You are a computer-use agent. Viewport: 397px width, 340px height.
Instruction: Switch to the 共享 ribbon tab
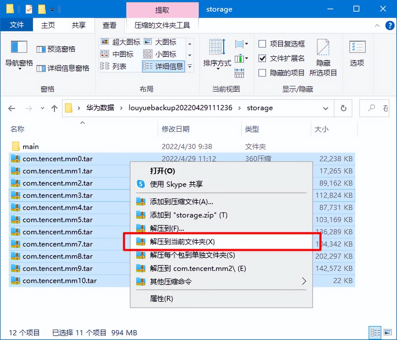pyautogui.click(x=78, y=25)
